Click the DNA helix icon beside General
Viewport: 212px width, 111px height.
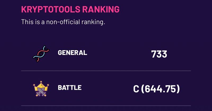pos(41,54)
